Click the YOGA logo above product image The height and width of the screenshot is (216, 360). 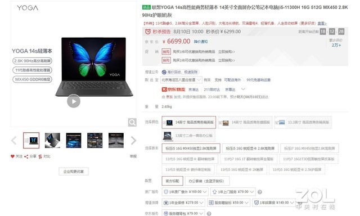[28, 8]
